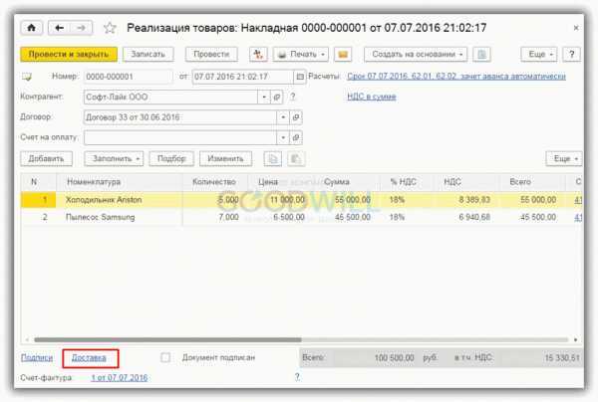The height and width of the screenshot is (402, 598).
Task: Open Контрагент record with open icon
Action: (x=277, y=98)
